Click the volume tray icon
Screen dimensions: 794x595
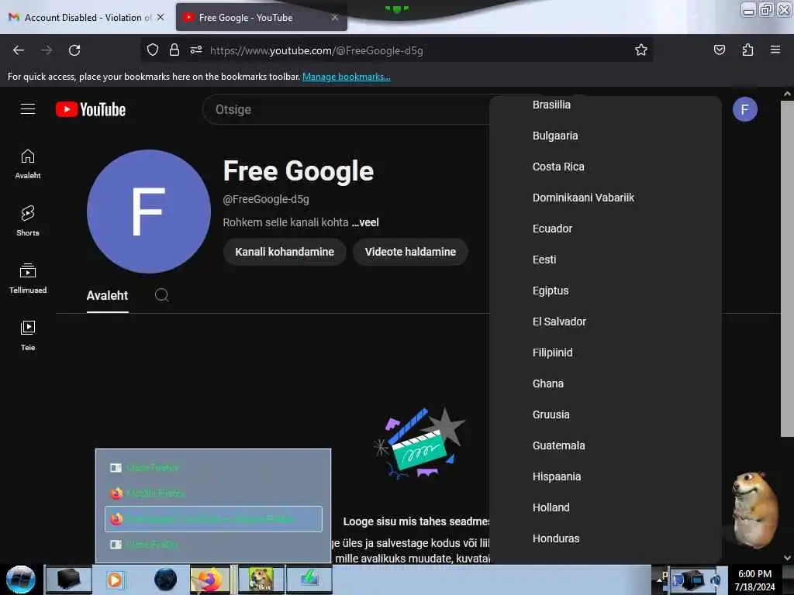716,580
